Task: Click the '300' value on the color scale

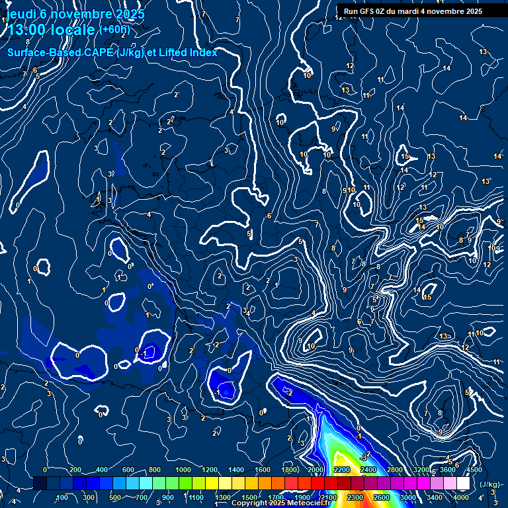Action: [88, 497]
